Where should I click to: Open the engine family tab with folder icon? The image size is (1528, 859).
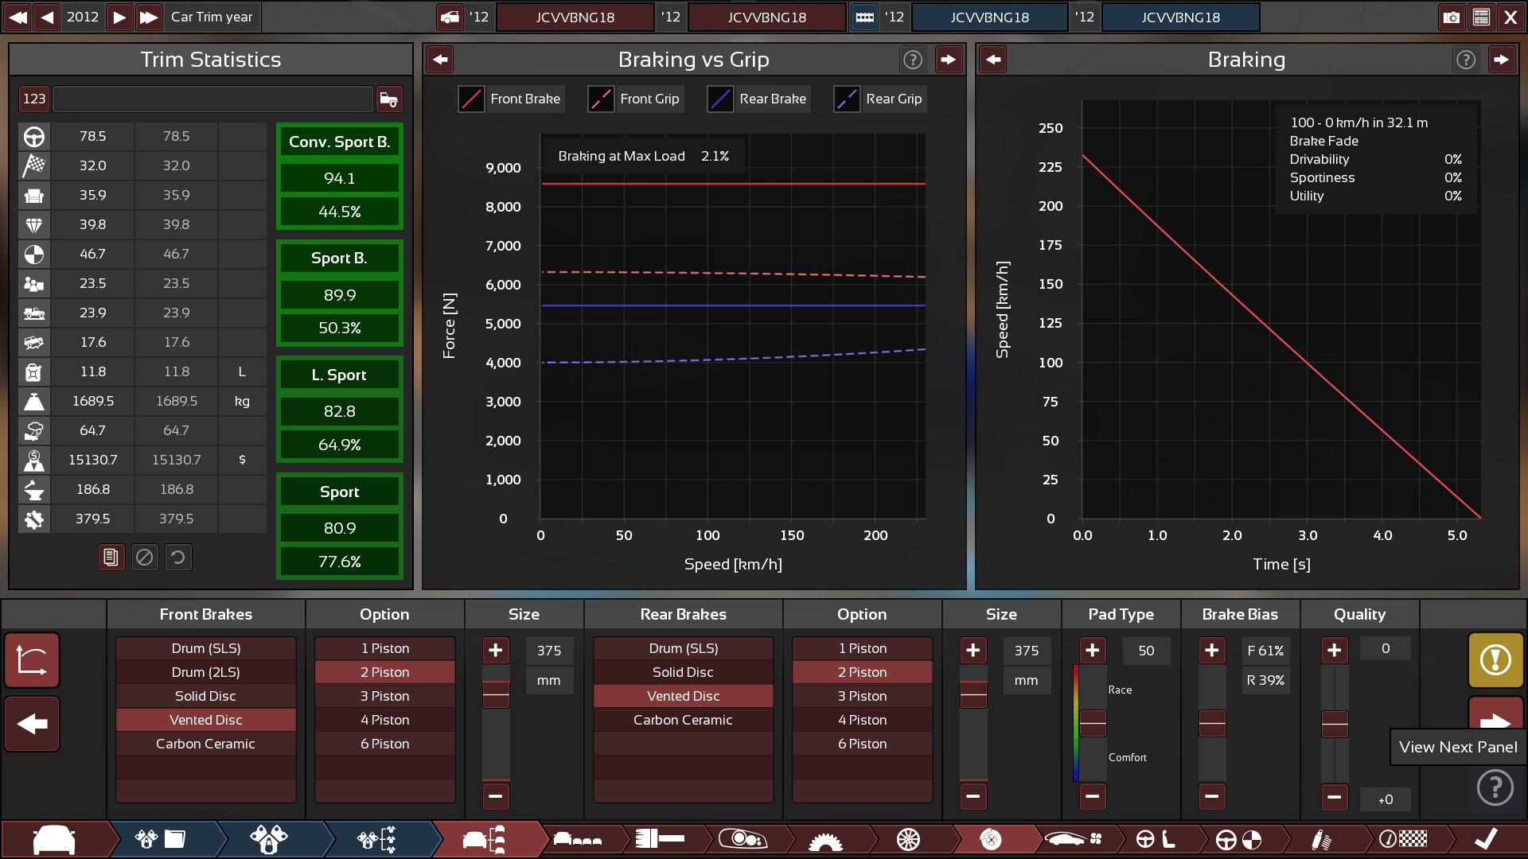(x=162, y=839)
